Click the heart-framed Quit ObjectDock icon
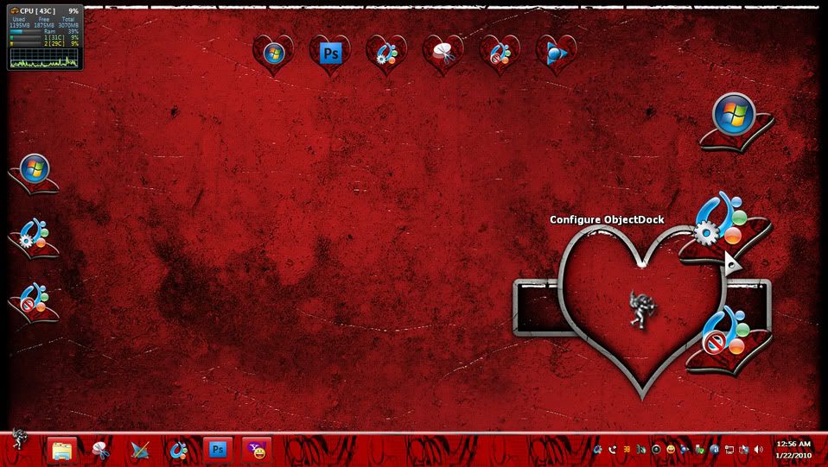828x467 pixels. pyautogui.click(x=500, y=54)
